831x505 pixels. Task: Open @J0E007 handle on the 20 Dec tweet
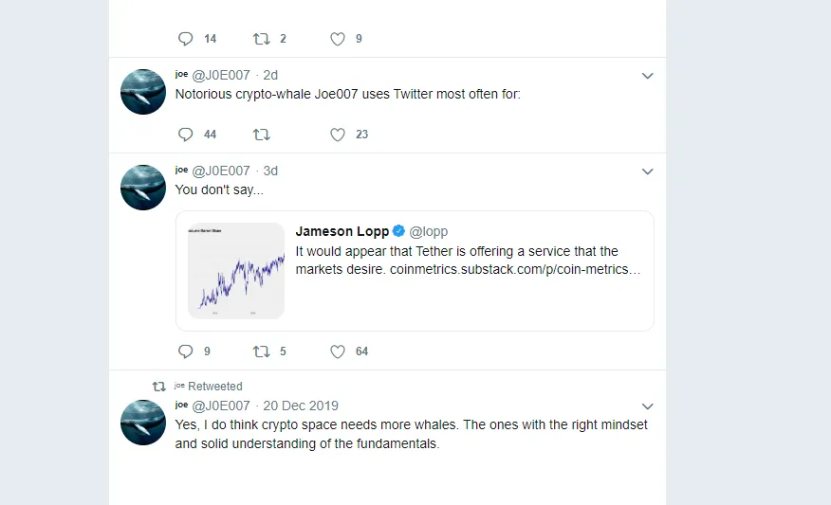[x=220, y=406]
